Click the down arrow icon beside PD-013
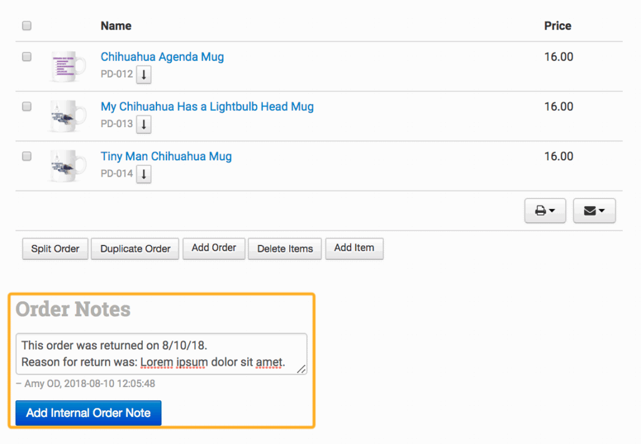 [144, 125]
